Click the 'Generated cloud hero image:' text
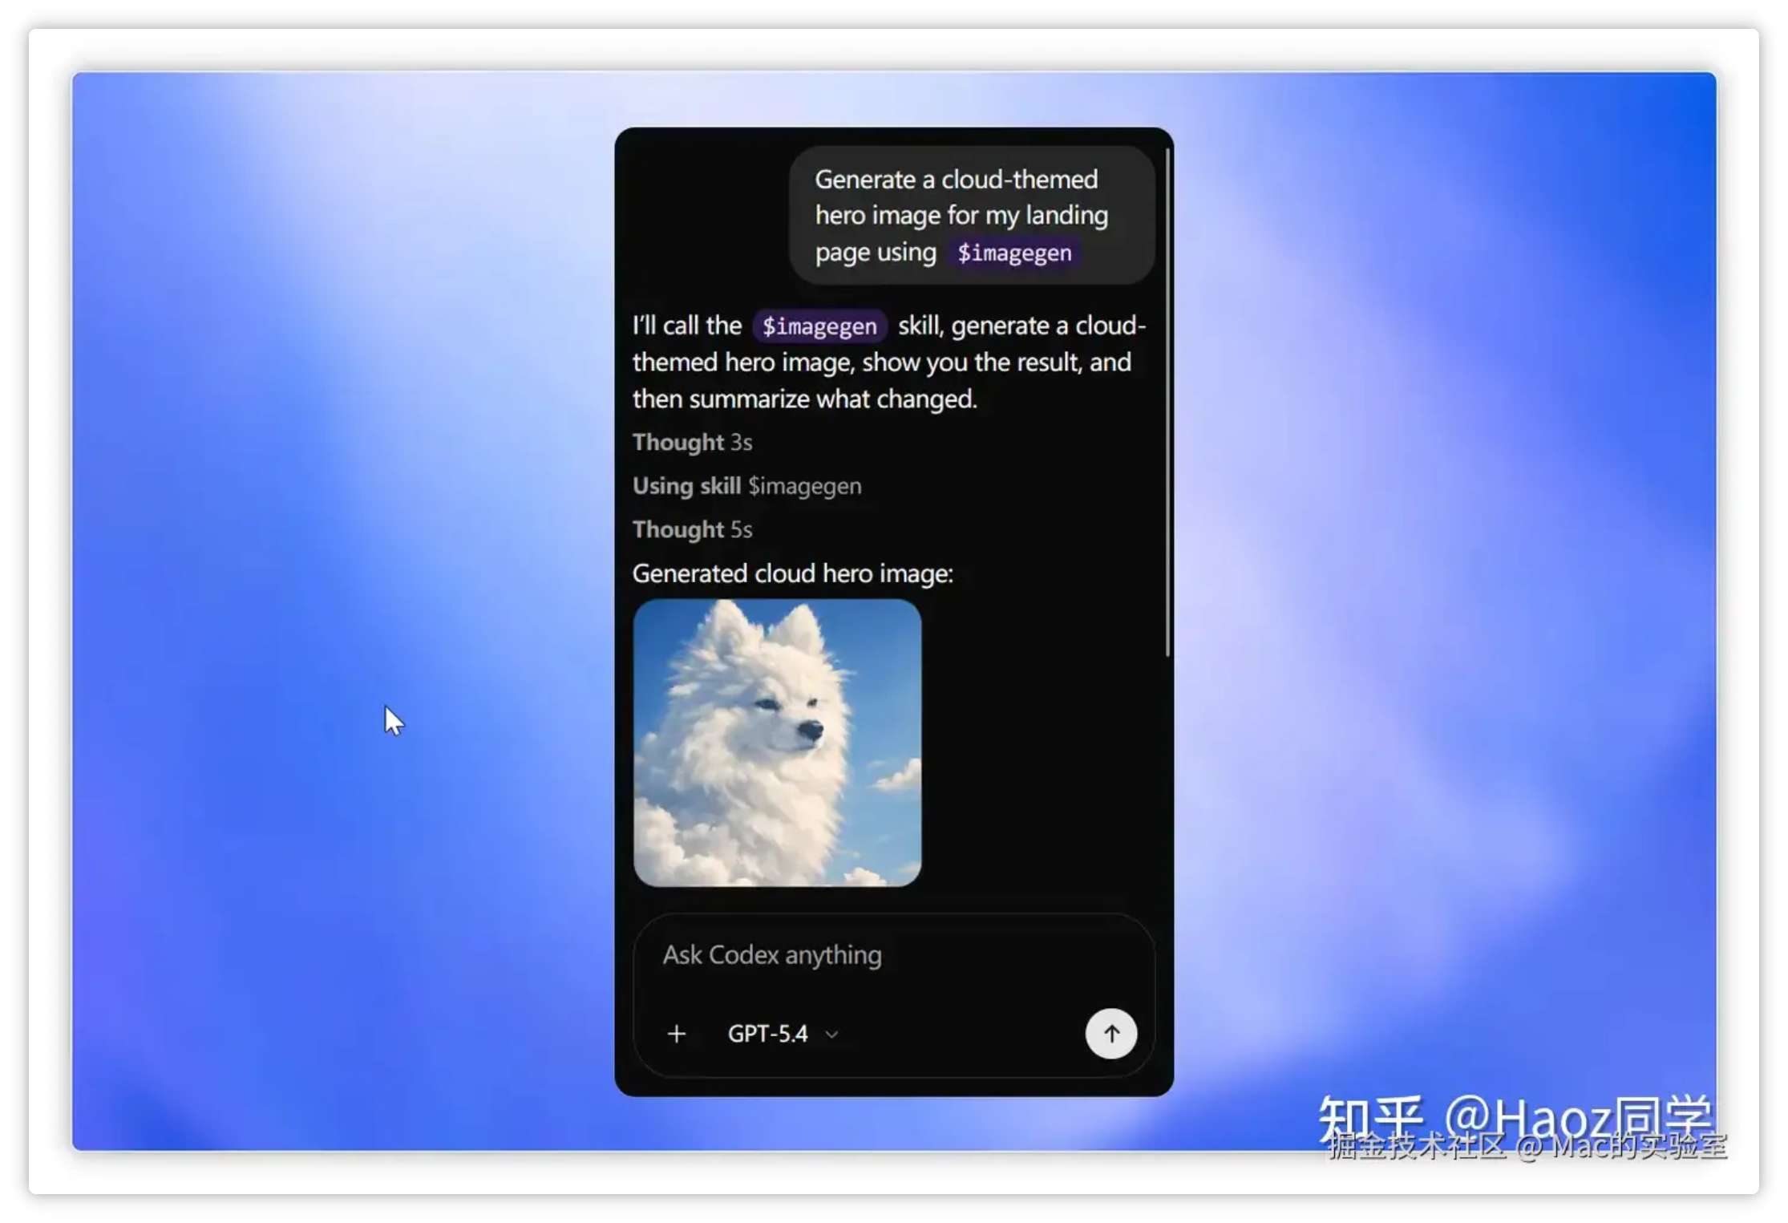Image resolution: width=1788 pixels, height=1223 pixels. tap(792, 573)
